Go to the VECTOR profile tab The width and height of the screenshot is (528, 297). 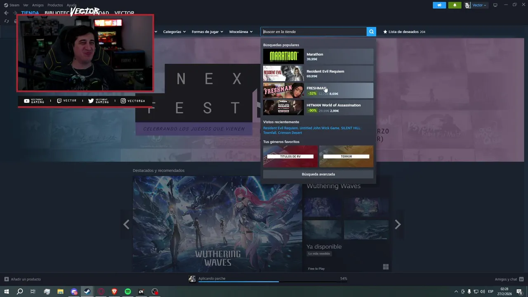124,13
